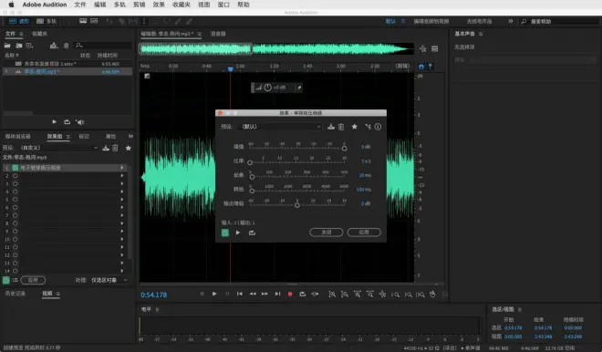
Task: Switch to the 效果组 tab
Action: (x=55, y=136)
